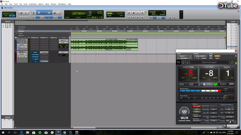Toggle the green Follow Transport switch
The image size is (241, 135).
tap(215, 84)
